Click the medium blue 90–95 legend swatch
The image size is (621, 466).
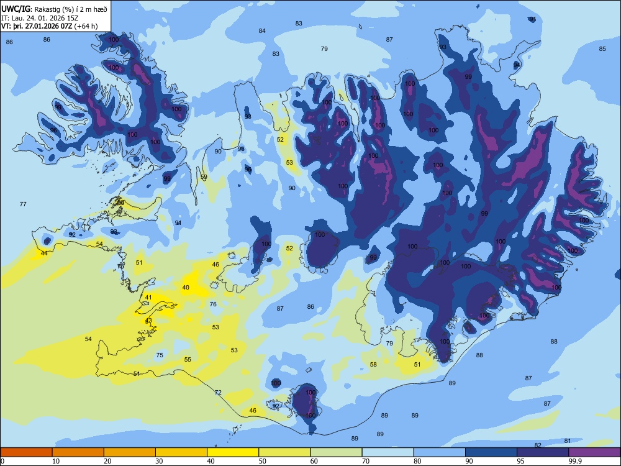[491, 452]
